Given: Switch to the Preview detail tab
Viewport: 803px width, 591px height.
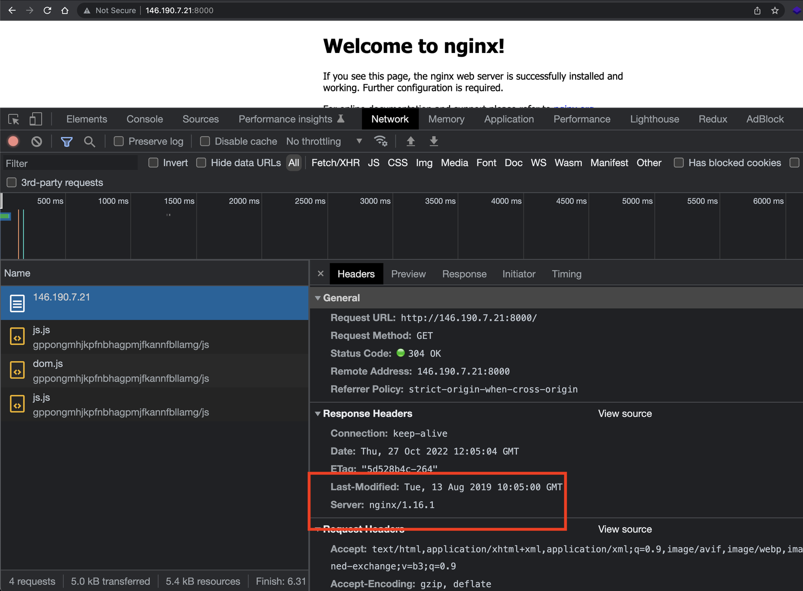Looking at the screenshot, I should point(408,274).
